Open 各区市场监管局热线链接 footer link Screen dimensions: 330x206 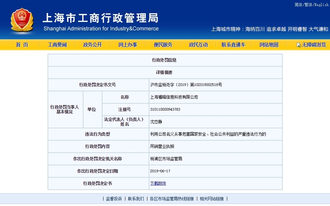172,199
